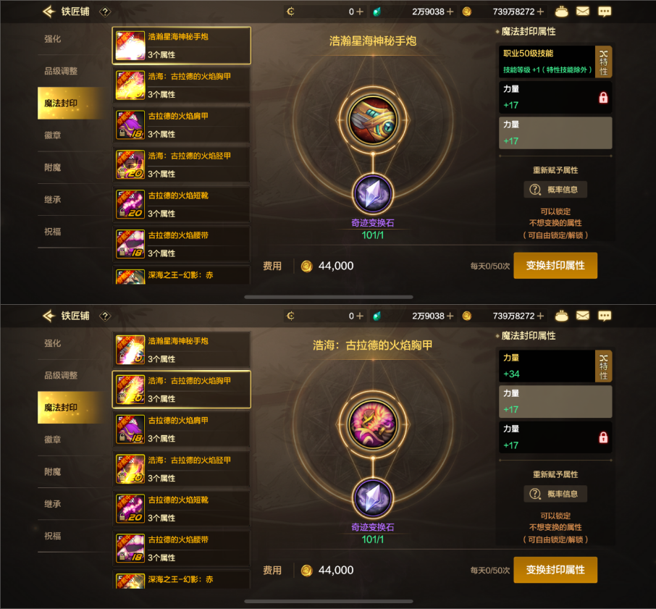Image resolution: width=656 pixels, height=609 pixels.
Task: Click the back arrow beside 铁匠铺 in top panel
Action: 49,12
